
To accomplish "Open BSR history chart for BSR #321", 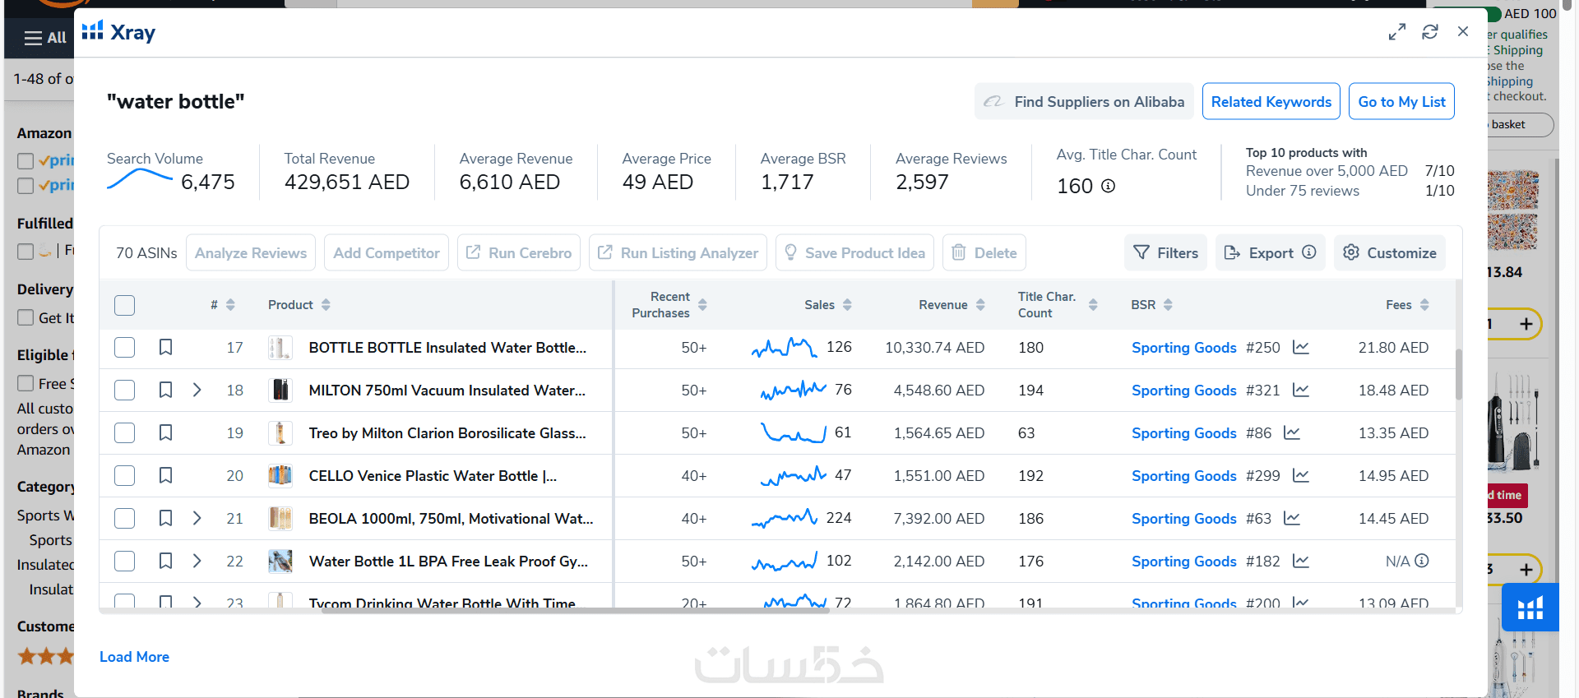I will pyautogui.click(x=1300, y=390).
